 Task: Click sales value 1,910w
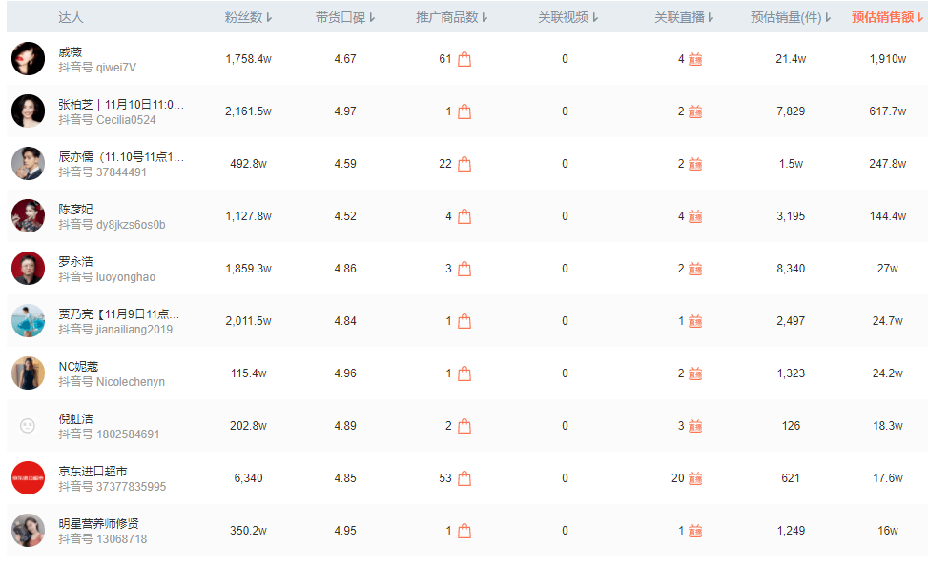[x=887, y=59]
